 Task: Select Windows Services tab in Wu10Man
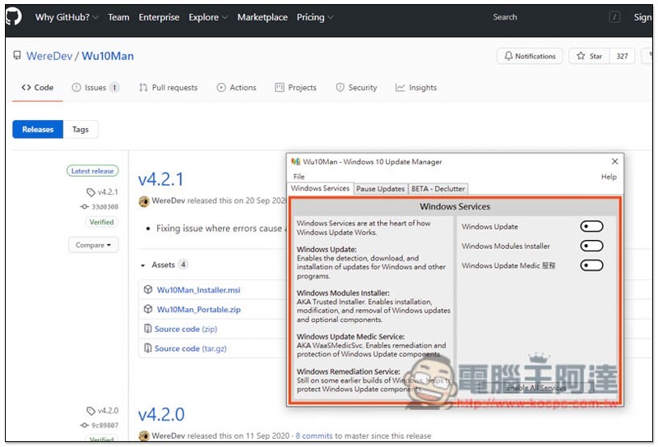(320, 188)
